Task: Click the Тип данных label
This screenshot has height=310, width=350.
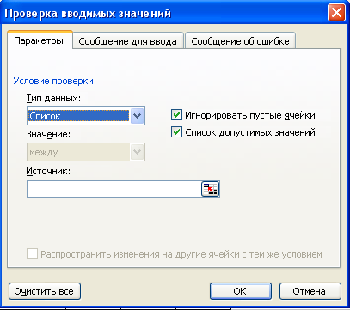Action: tap(53, 98)
